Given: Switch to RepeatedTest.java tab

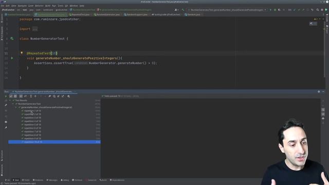Looking at the screenshot, I should pos(81,15).
